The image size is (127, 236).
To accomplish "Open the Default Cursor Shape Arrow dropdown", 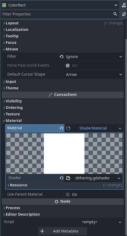I will point(94,74).
